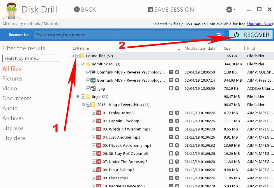Viewport: 274px width, 188px height.
Task: Select the All files filter
Action: point(12,69)
